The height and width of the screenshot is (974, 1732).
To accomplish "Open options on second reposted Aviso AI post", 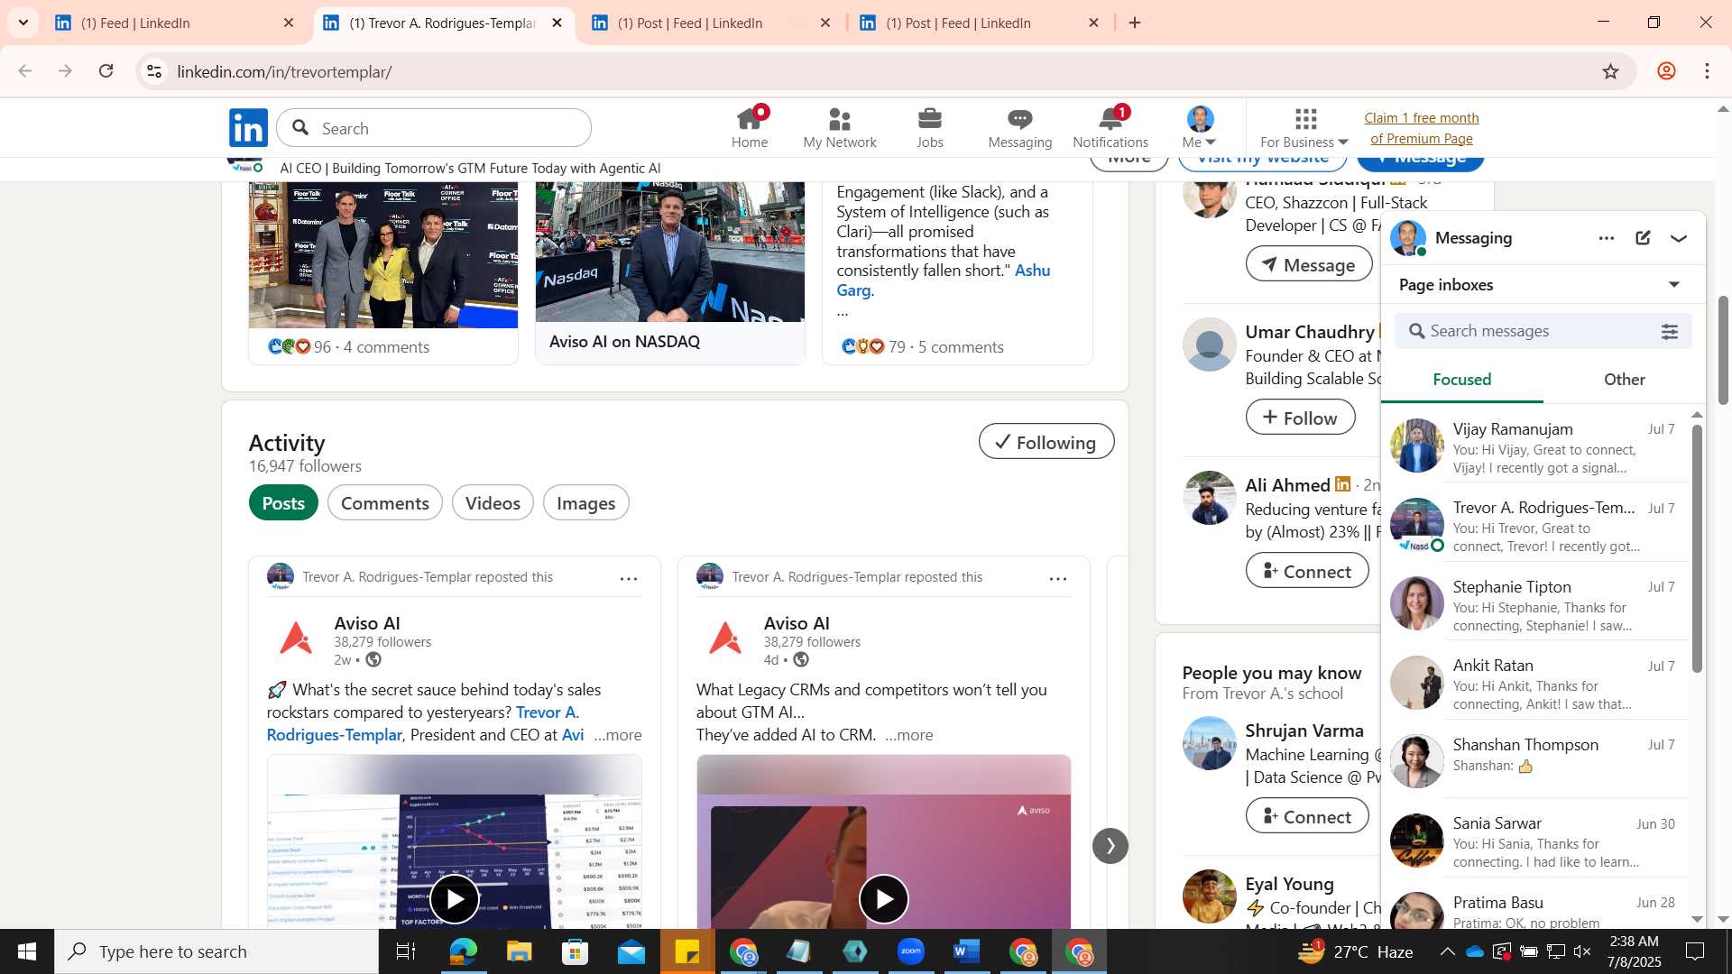I will click(1058, 578).
